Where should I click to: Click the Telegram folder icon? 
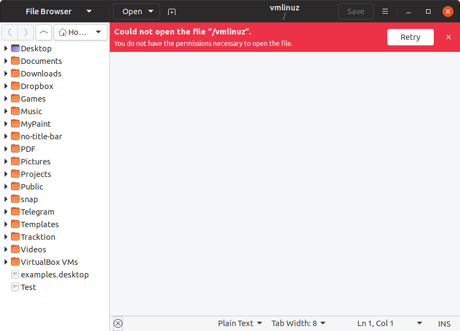15,211
